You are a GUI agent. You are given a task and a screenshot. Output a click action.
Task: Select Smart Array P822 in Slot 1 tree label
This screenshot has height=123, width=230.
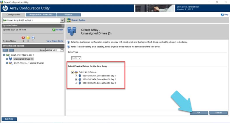22,55
